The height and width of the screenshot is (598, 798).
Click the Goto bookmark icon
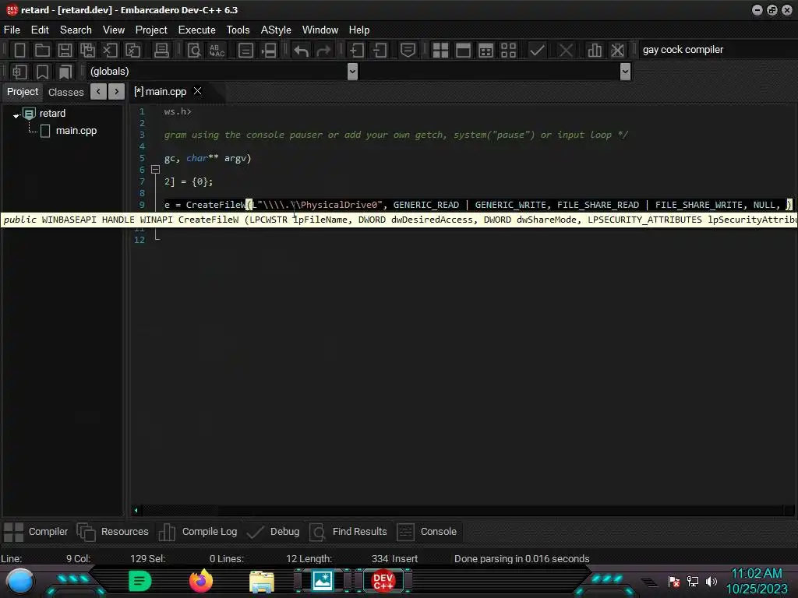[x=65, y=72]
